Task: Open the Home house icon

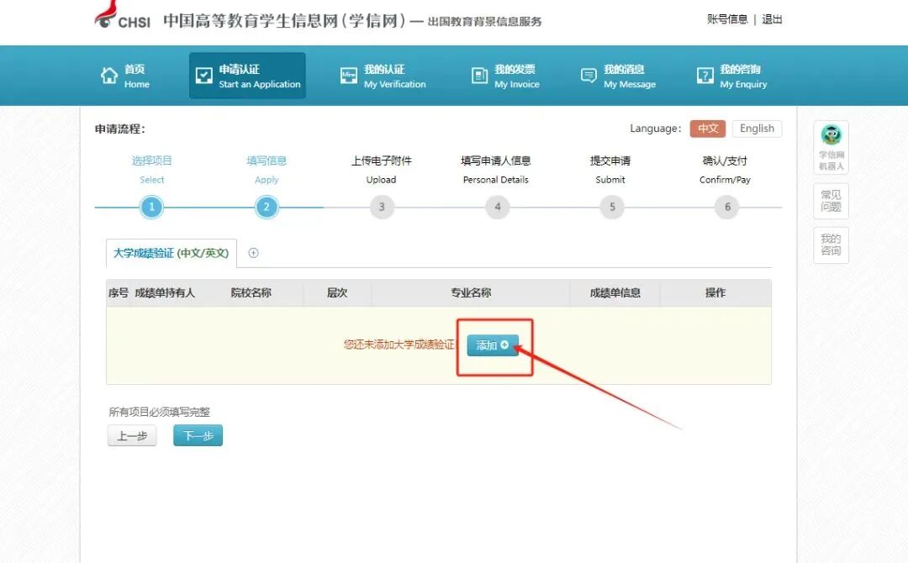Action: (108, 76)
